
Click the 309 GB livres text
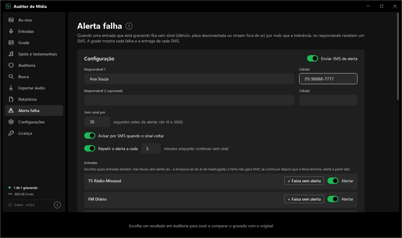[24, 194]
